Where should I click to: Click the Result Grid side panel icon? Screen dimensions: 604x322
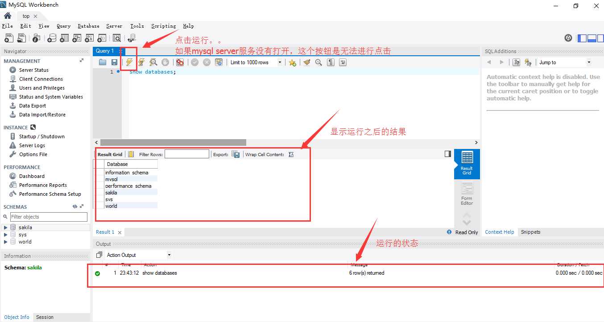tap(467, 163)
